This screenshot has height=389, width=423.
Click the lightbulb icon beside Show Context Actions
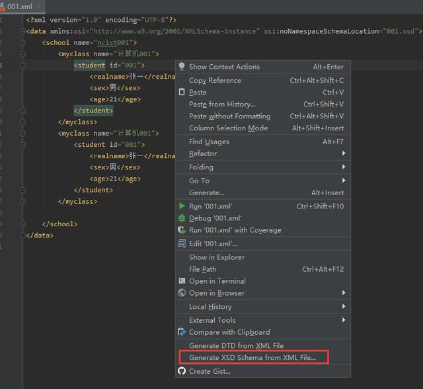[182, 66]
